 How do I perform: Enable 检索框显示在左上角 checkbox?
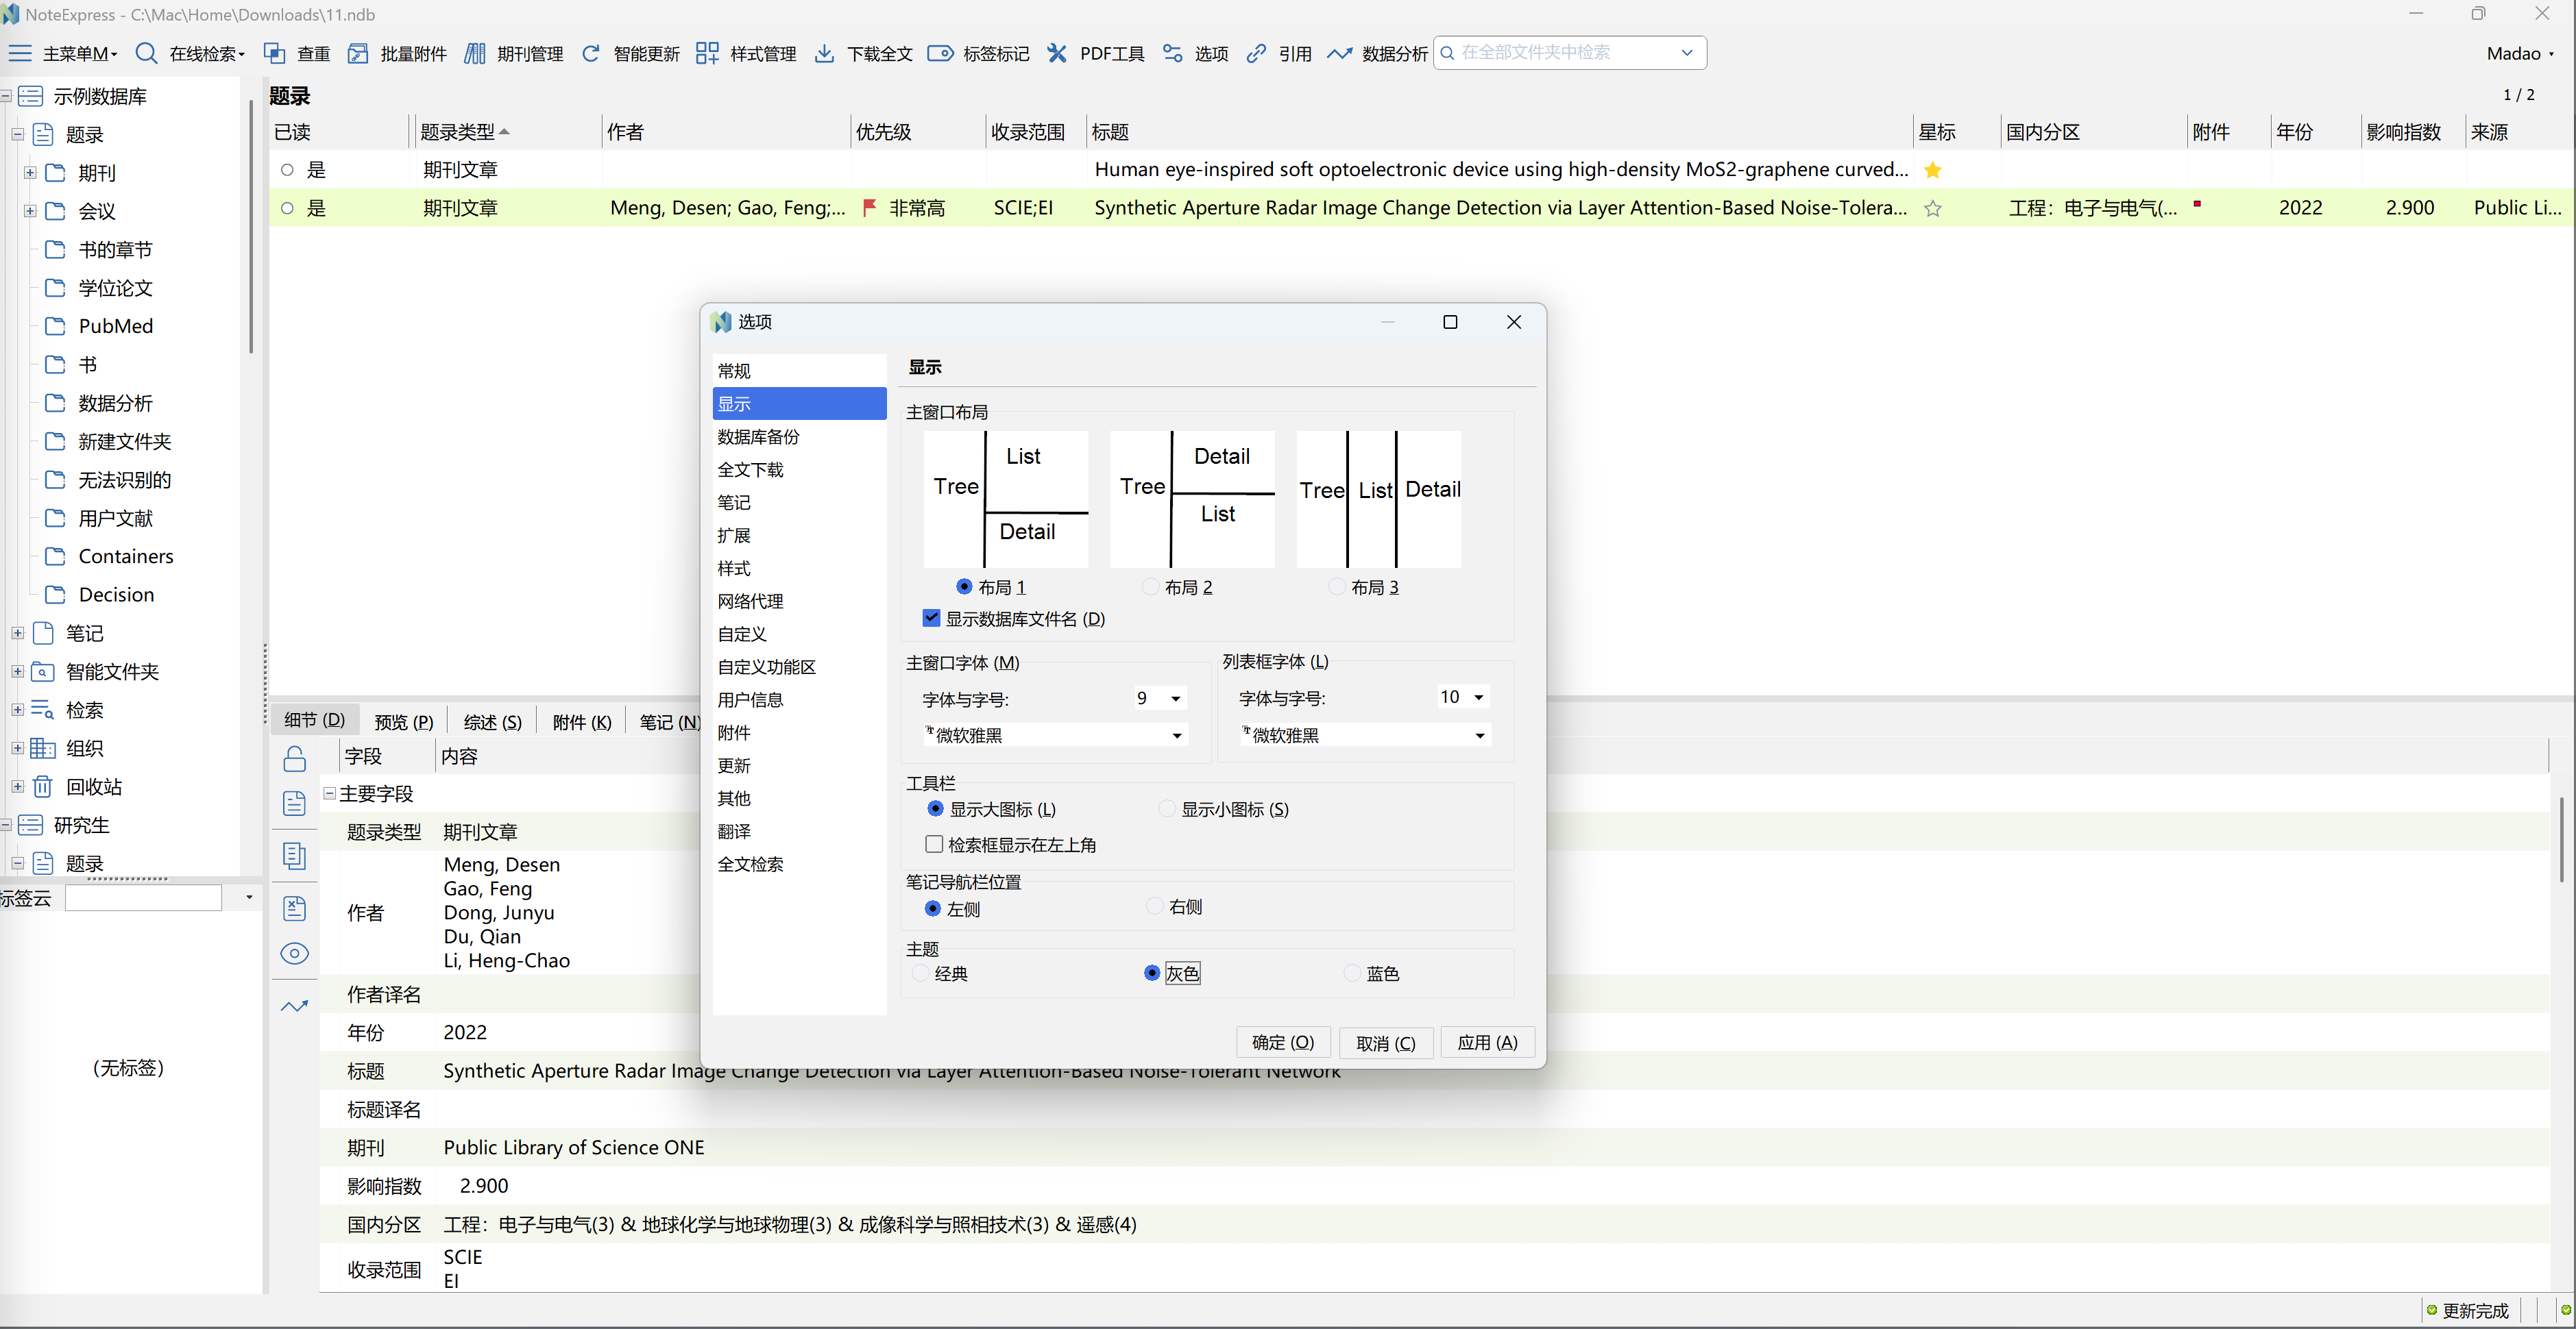(x=934, y=845)
